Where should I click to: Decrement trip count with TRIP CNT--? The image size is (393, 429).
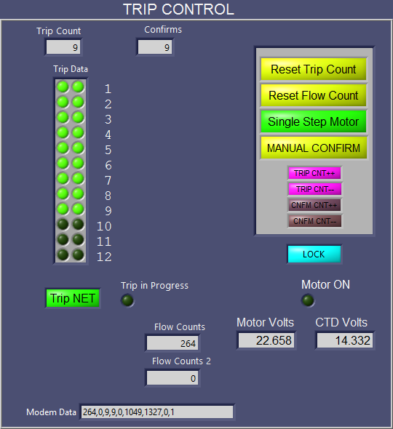(314, 189)
